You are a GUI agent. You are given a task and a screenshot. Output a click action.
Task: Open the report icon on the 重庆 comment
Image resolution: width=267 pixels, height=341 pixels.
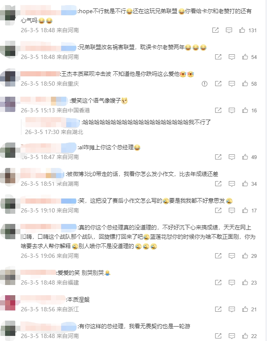point(205,84)
